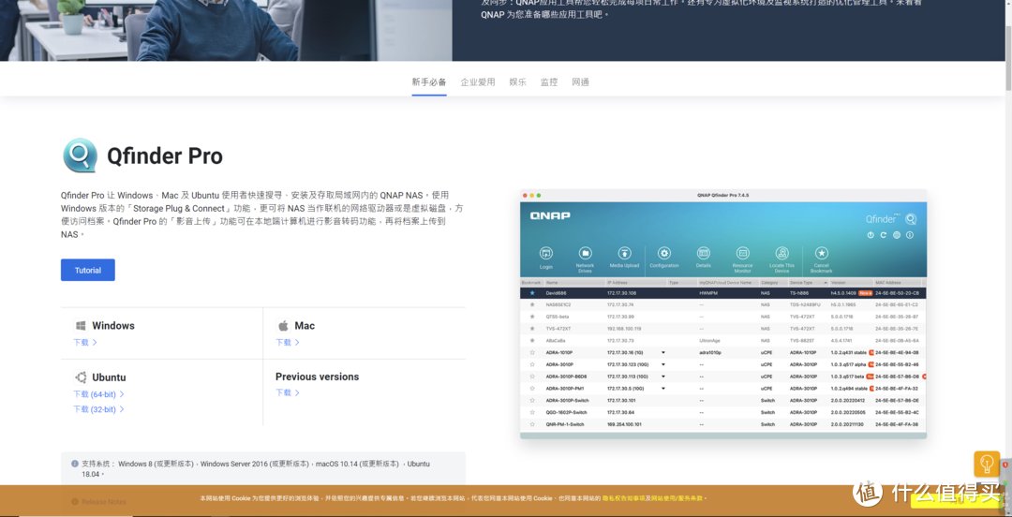Click IP address 169.254.100.101
Viewport: 1012px width, 517px height.
(x=624, y=424)
